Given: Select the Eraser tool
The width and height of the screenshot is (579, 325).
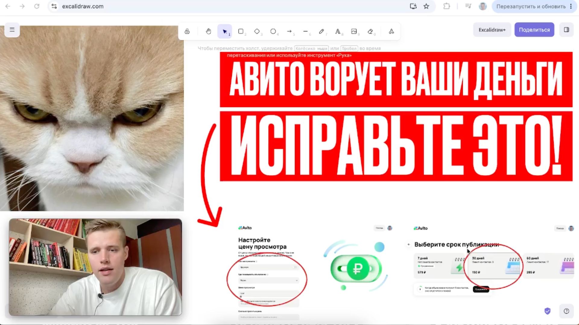Looking at the screenshot, I should [370, 31].
